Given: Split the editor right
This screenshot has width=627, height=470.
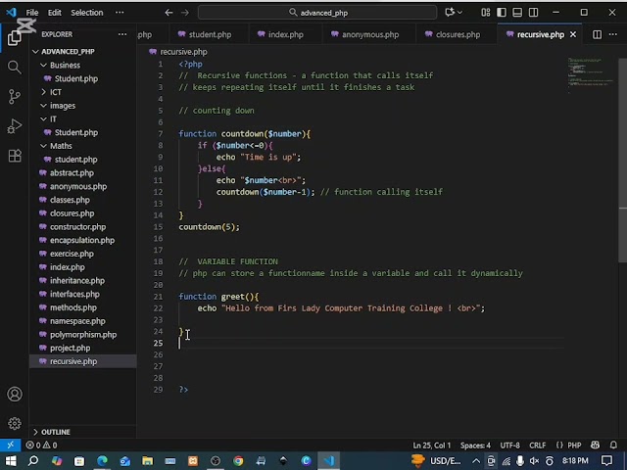Looking at the screenshot, I should pyautogui.click(x=597, y=34).
